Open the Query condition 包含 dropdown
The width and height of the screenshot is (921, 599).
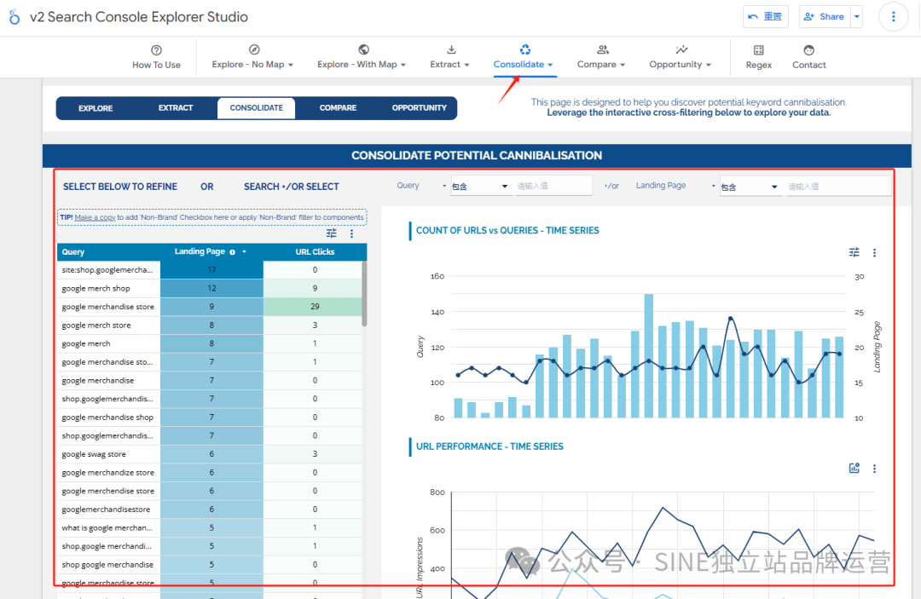click(480, 186)
